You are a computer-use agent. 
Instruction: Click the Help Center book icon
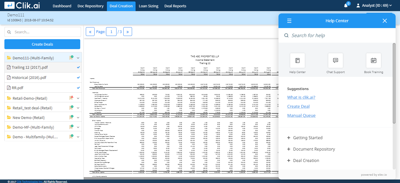coord(297,61)
